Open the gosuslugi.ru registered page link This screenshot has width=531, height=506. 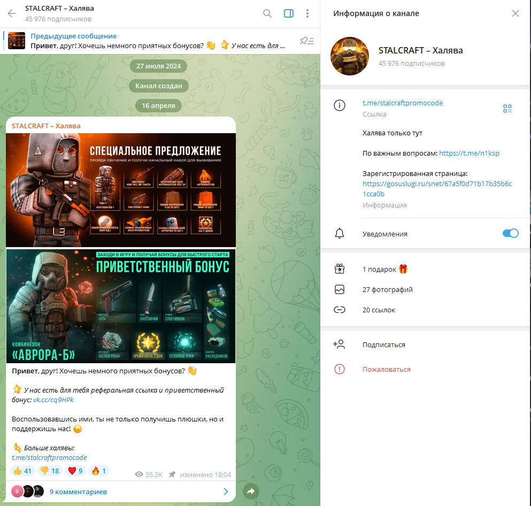point(437,189)
